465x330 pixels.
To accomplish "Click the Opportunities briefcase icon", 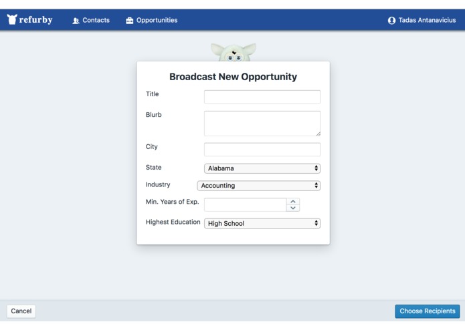I will (x=130, y=21).
